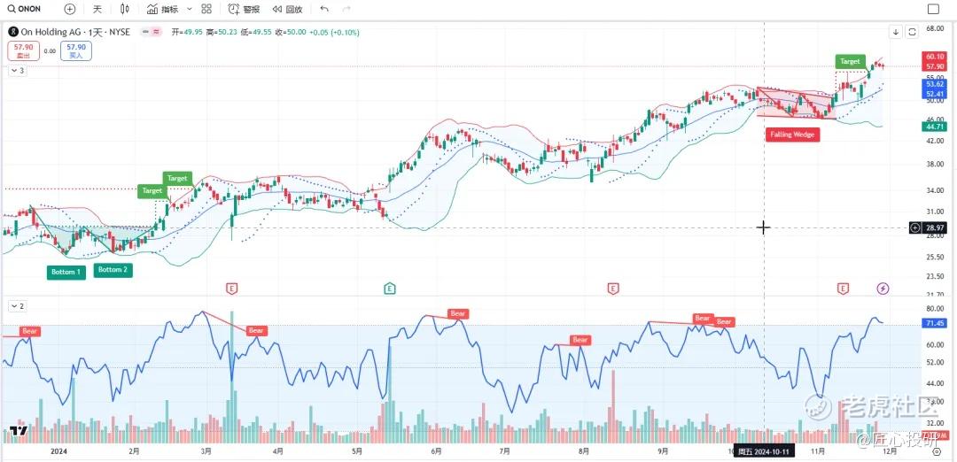Click the fullscreen layout square icon
The width and height of the screenshot is (957, 462).
pyautogui.click(x=932, y=9)
